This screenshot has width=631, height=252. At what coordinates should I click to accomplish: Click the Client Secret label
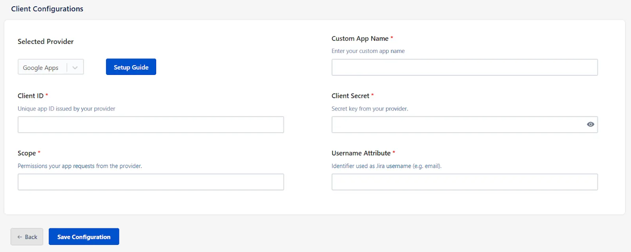(350, 96)
